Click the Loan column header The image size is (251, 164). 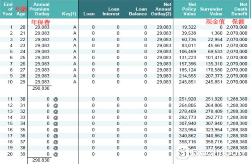89,14
